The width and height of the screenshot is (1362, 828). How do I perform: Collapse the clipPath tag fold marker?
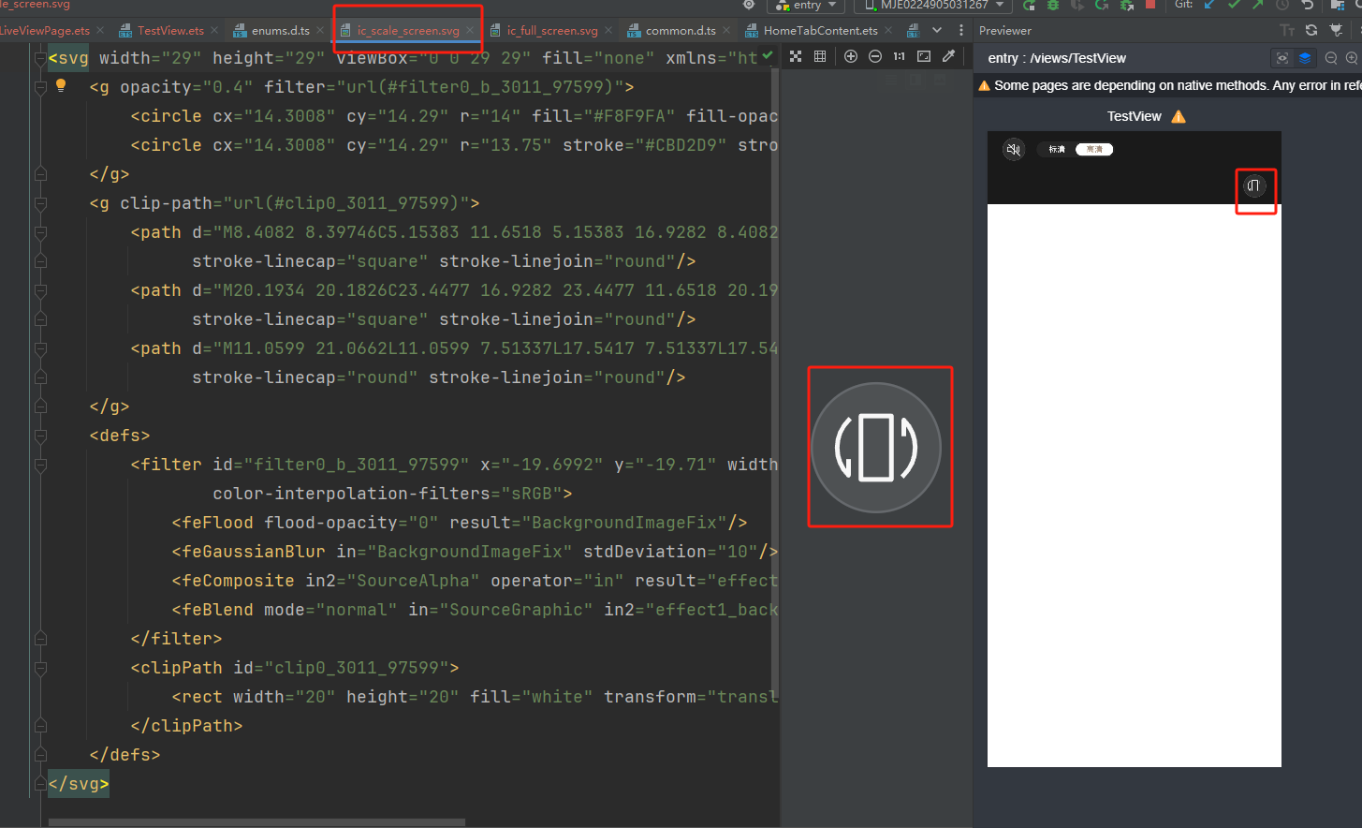coord(40,669)
